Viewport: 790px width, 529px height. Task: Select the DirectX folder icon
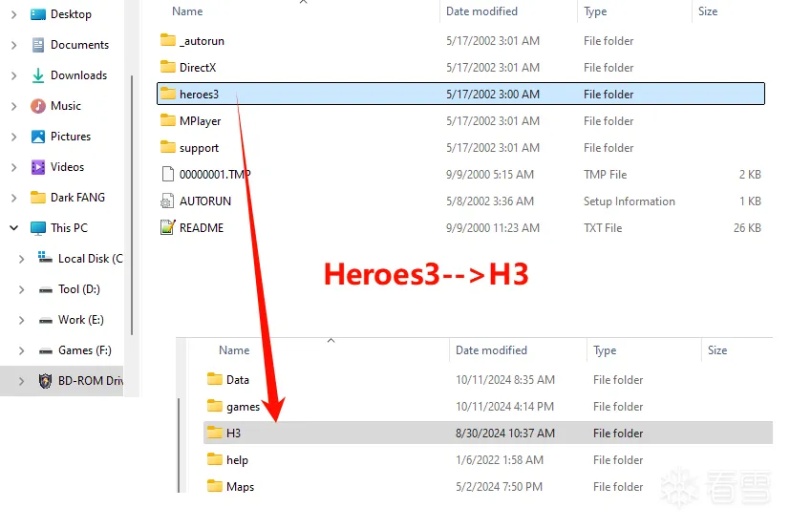[168, 68]
